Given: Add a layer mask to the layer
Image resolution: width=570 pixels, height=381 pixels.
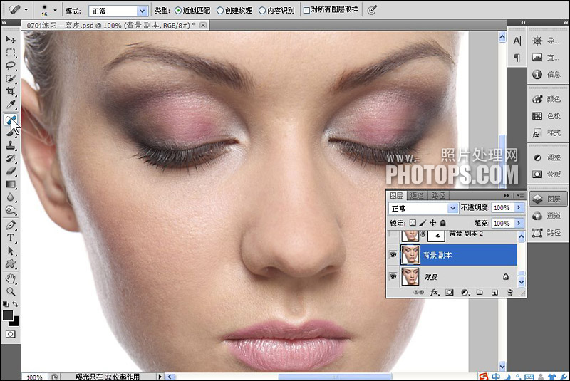Looking at the screenshot, I should point(450,293).
